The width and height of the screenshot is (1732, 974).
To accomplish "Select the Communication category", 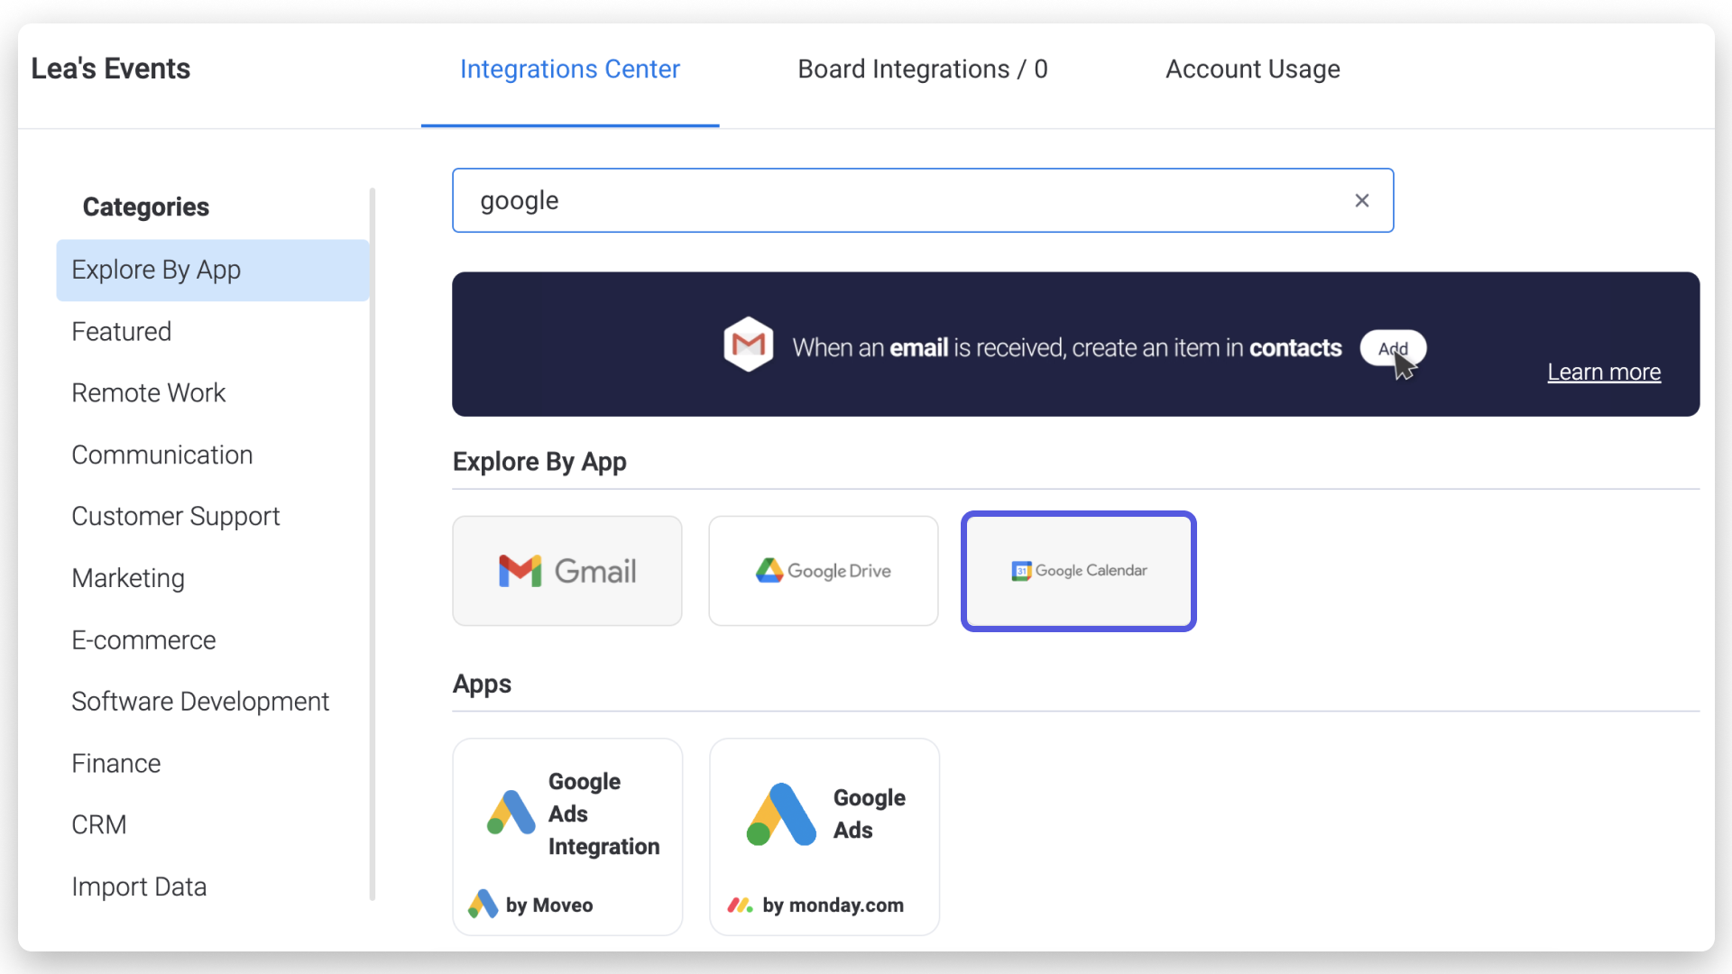I will click(161, 455).
